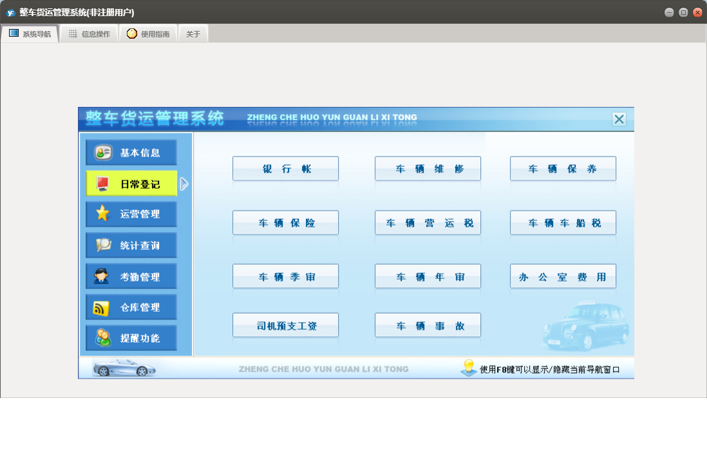Select 统计查询 in sidebar
Screen dimensions: 707x463
pos(131,245)
